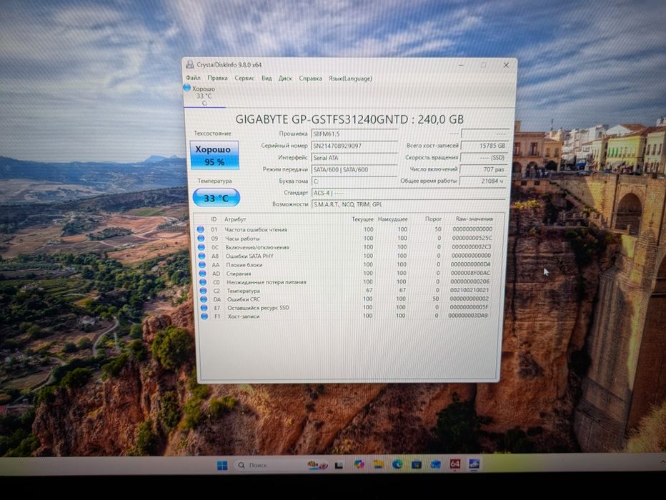The image size is (666, 500).
Task: Click the CrystalDiskInfo taskbar icon
Action: [x=474, y=464]
